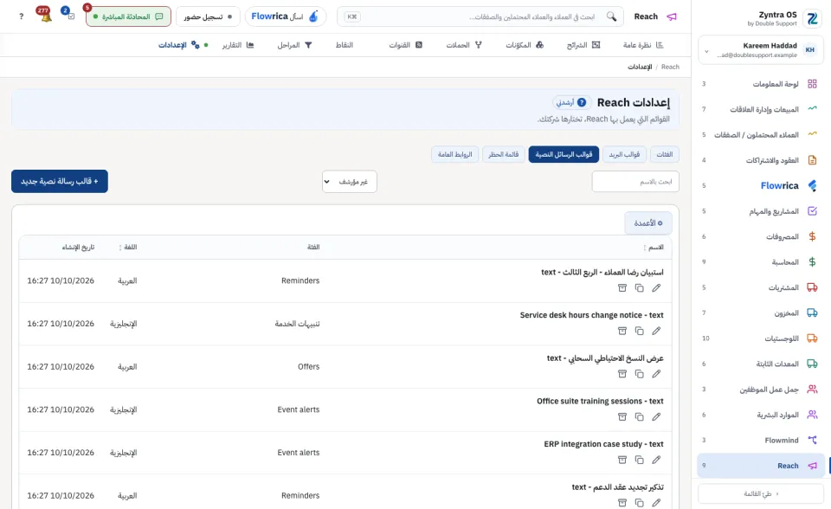Edit the Office suite training sessions template
The width and height of the screenshot is (831, 509).
click(656, 416)
